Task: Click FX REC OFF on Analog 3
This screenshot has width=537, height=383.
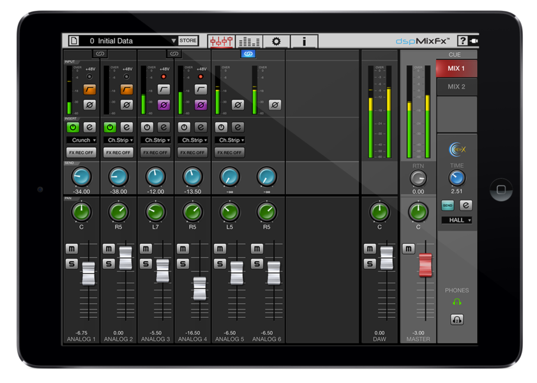Action: [x=155, y=153]
